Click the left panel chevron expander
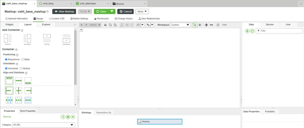 click(75, 25)
